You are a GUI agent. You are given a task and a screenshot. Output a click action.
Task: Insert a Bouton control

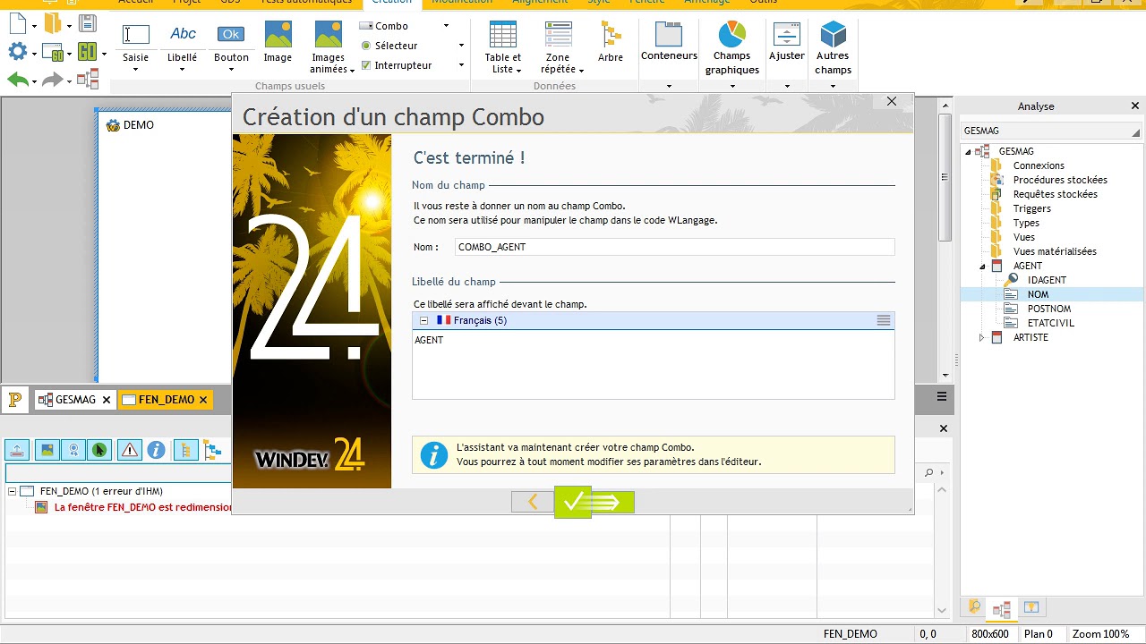point(231,41)
